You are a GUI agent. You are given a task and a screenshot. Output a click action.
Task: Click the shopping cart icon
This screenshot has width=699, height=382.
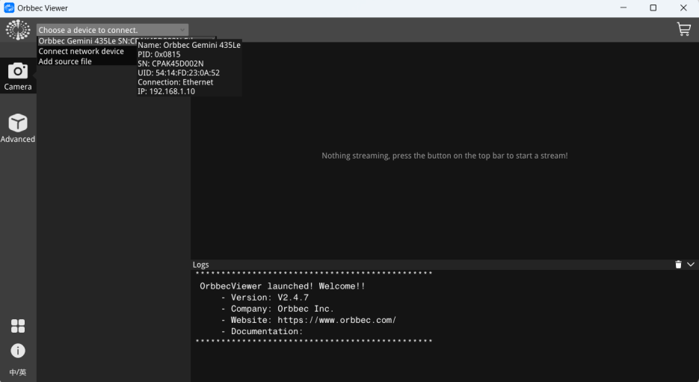(683, 29)
